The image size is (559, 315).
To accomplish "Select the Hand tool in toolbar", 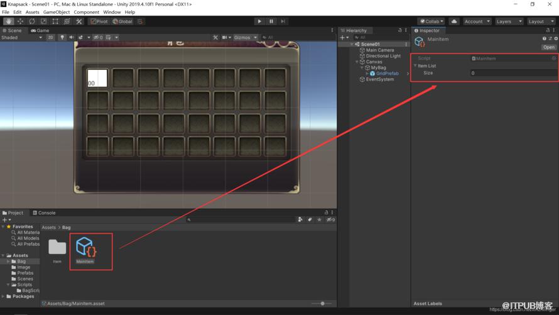I will point(9,21).
